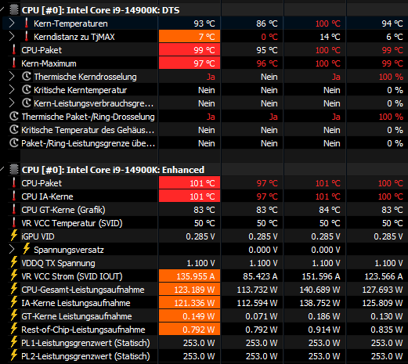Click the 140.689 W maximum power value
This screenshot has width=408, height=364.
(x=320, y=290)
